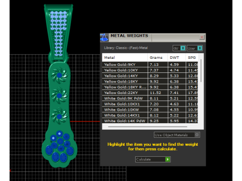Select the White Gold:14KX1 row
Viewport: 242px width, 181px height.
coord(150,115)
